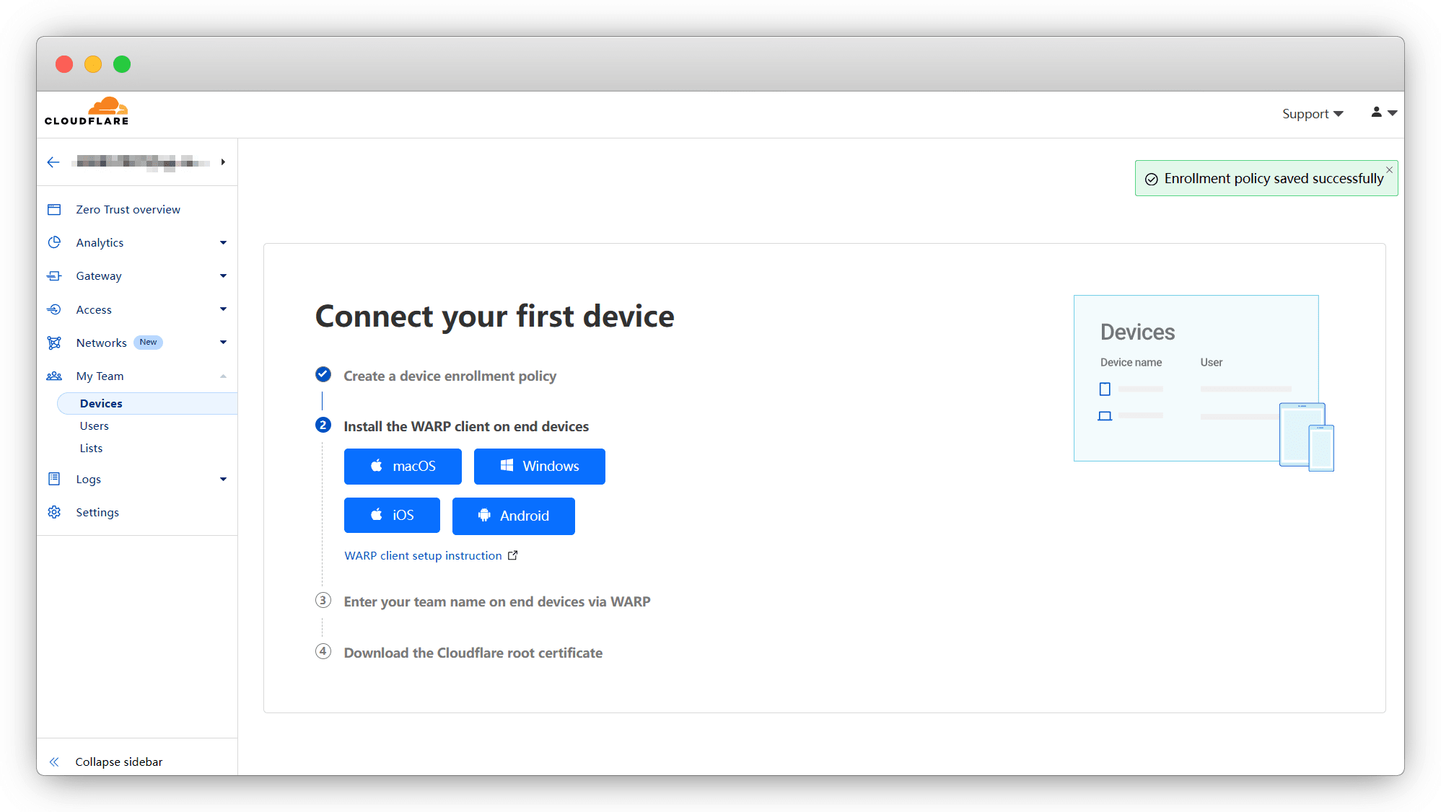
Task: Click completed step one checkmark icon
Action: [323, 374]
